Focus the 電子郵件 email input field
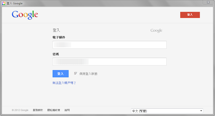 (109, 45)
